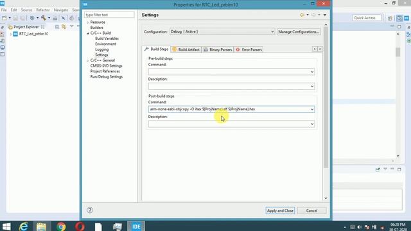Click the Manage Configurations... button
Viewport: 411px width, 231px height.
299,31
